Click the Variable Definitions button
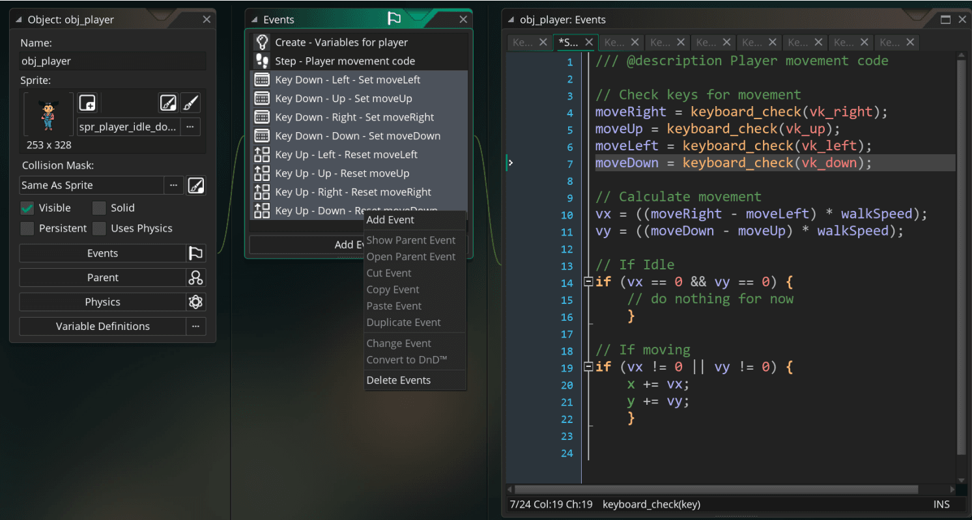The image size is (972, 520). [x=102, y=326]
